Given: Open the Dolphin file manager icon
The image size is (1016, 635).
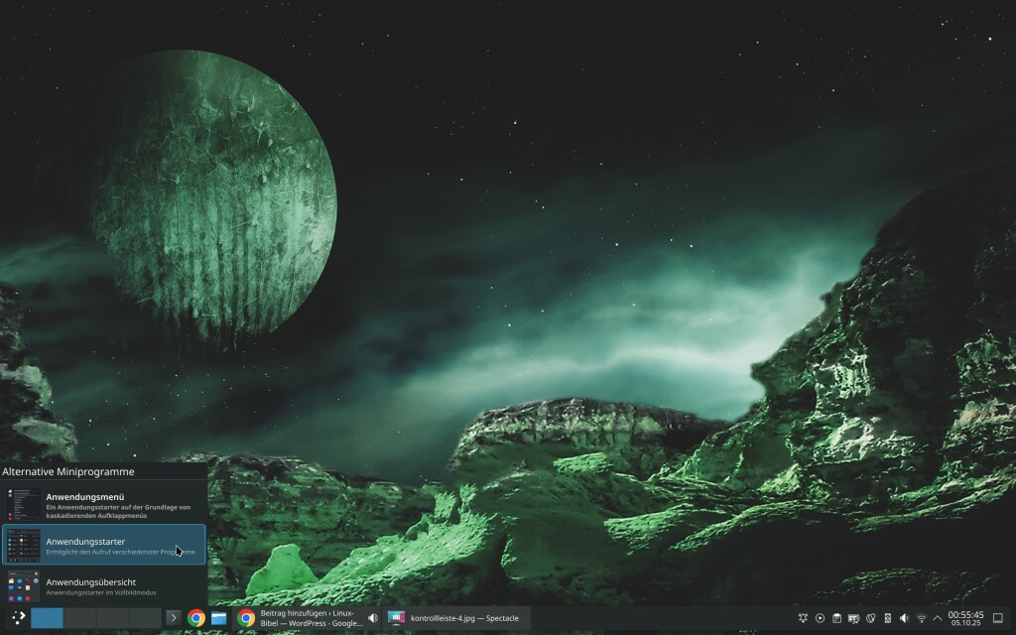Looking at the screenshot, I should pos(219,618).
